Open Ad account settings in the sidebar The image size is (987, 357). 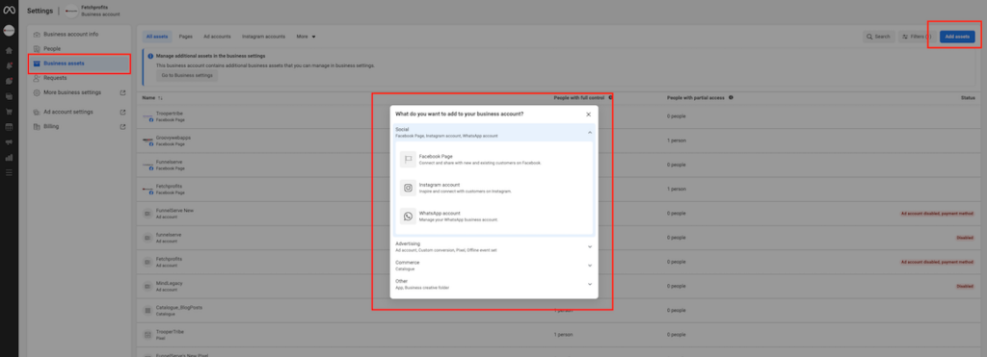[x=79, y=112]
